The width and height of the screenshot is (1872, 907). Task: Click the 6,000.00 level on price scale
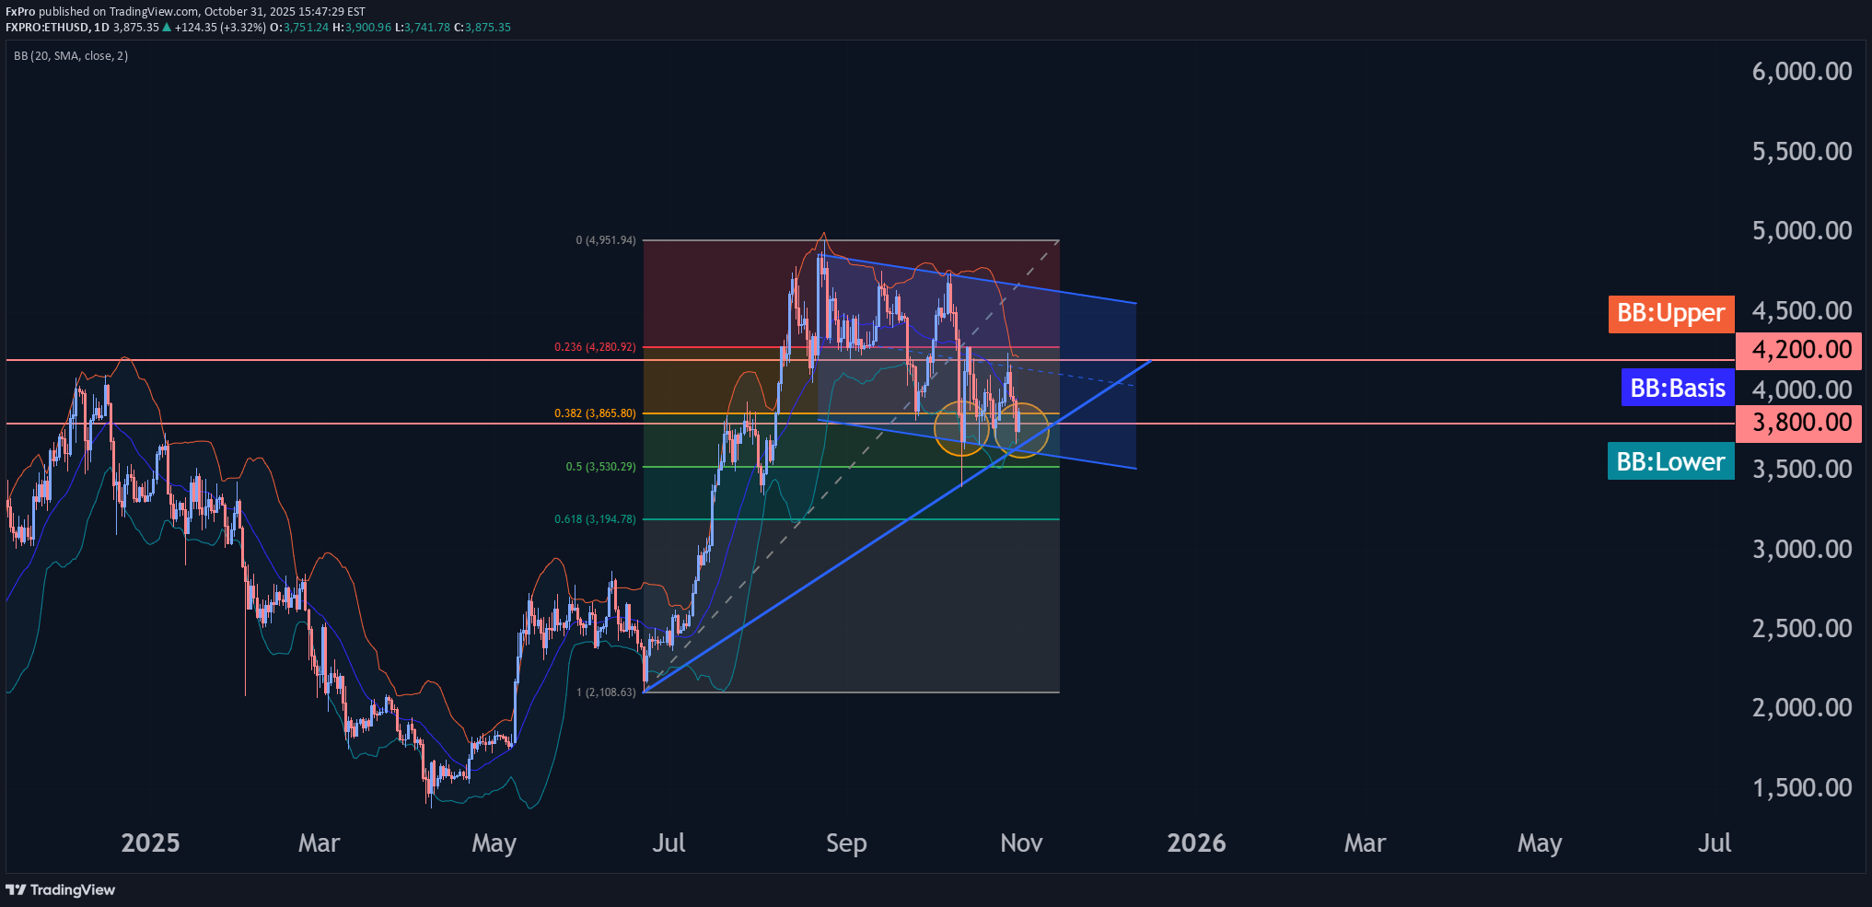(1801, 72)
